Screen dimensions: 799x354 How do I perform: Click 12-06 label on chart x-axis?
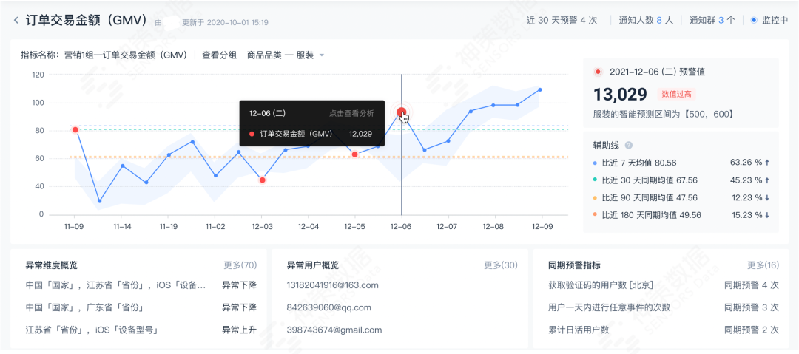(402, 225)
